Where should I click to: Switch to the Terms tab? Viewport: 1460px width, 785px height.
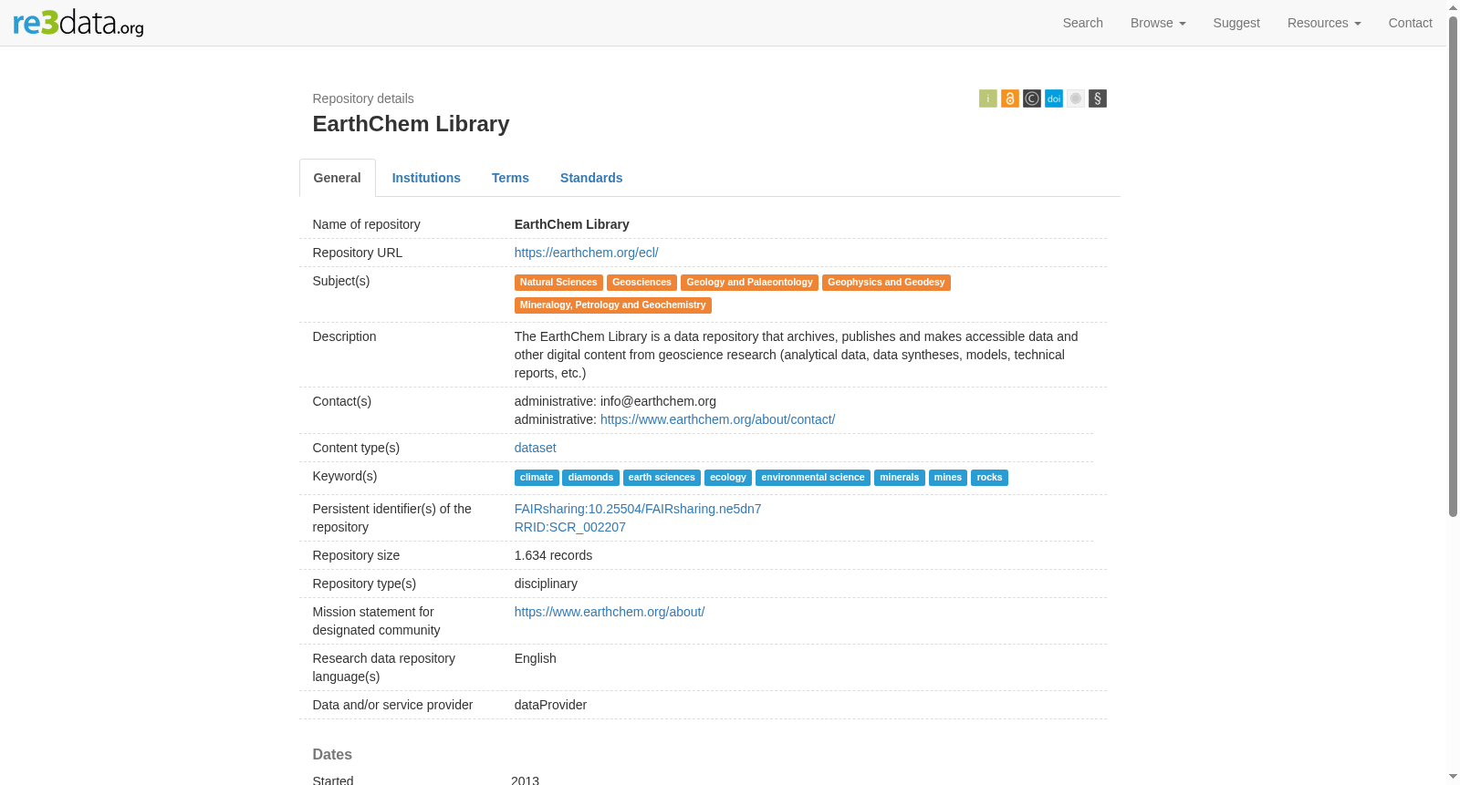pyautogui.click(x=510, y=178)
